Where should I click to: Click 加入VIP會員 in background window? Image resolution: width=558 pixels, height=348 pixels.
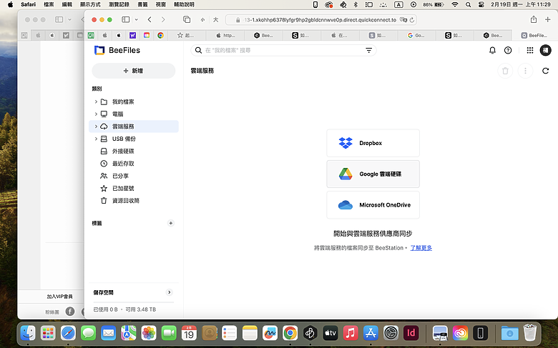(60, 297)
